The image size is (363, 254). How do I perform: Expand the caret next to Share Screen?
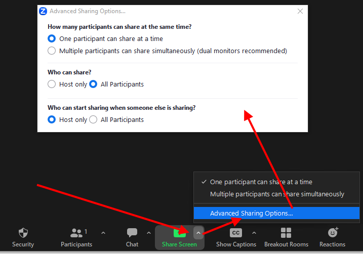point(198,233)
